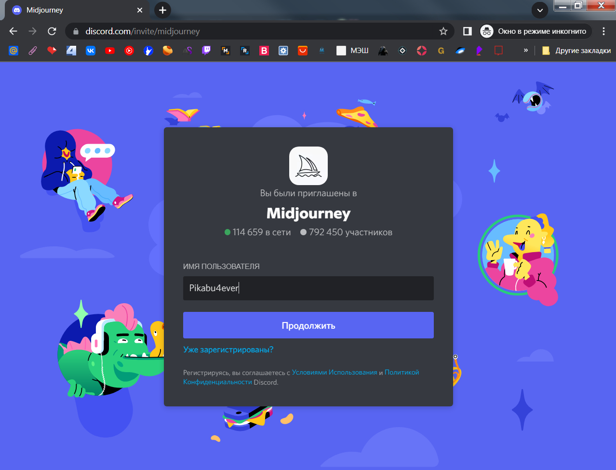The height and width of the screenshot is (470, 616).
Task: Click the 114 659 в сети count
Action: coord(258,232)
